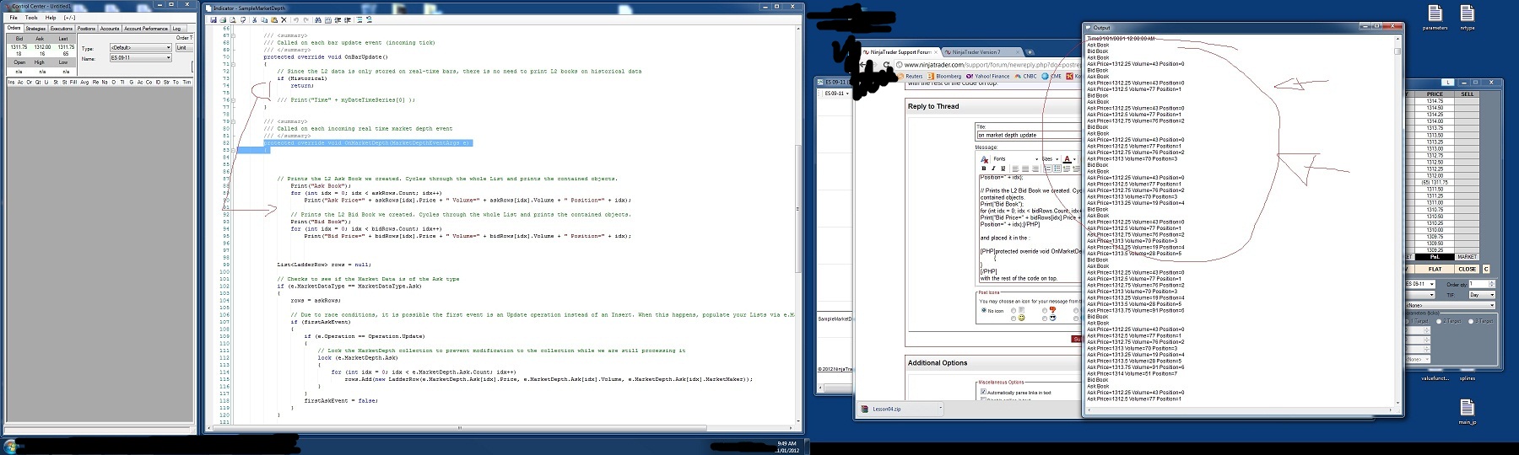Open the <None> strategy dropdown in the DOM window

(1451, 305)
